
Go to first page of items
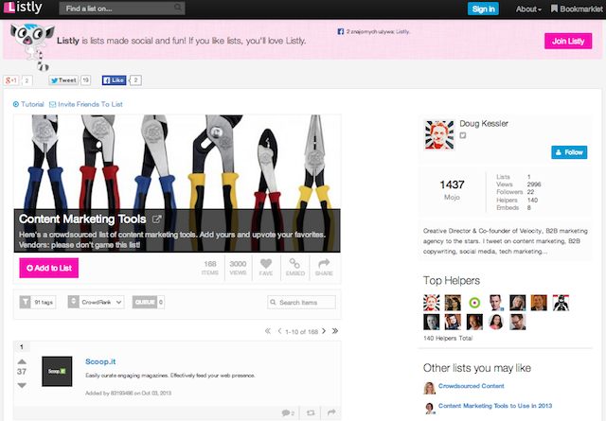point(267,331)
